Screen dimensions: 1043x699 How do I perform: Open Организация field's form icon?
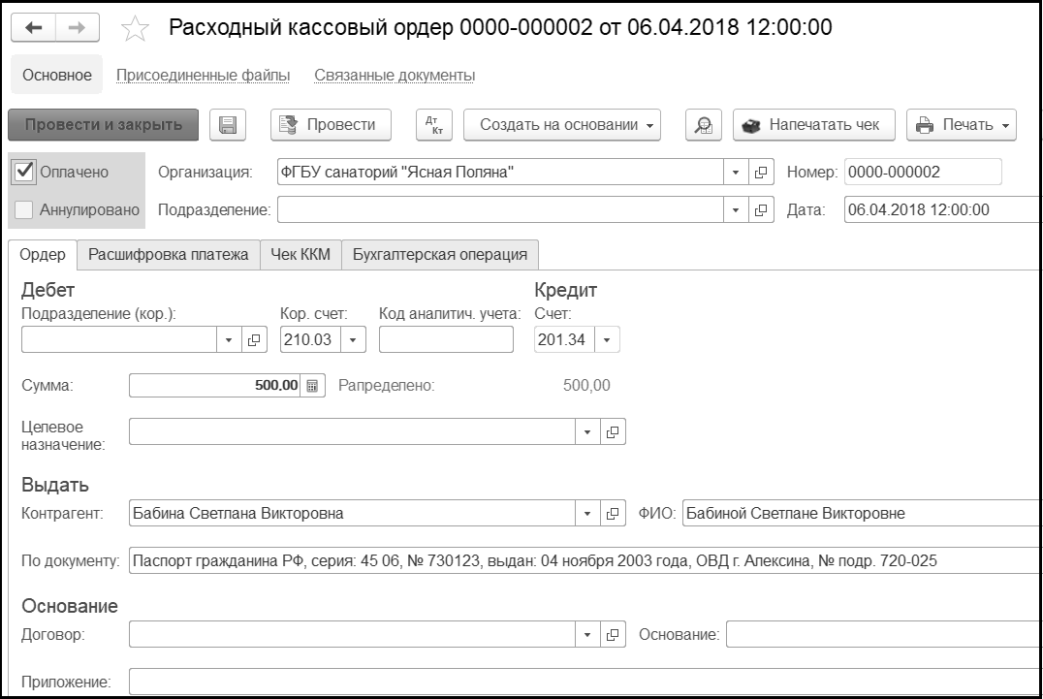761,173
